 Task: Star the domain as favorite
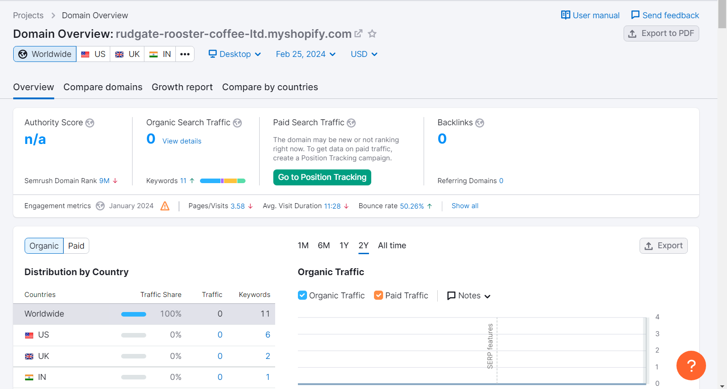point(372,34)
